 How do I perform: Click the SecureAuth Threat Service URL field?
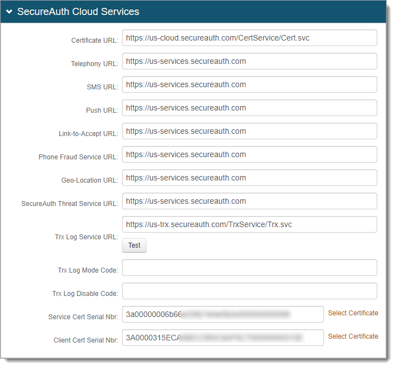coord(249,202)
